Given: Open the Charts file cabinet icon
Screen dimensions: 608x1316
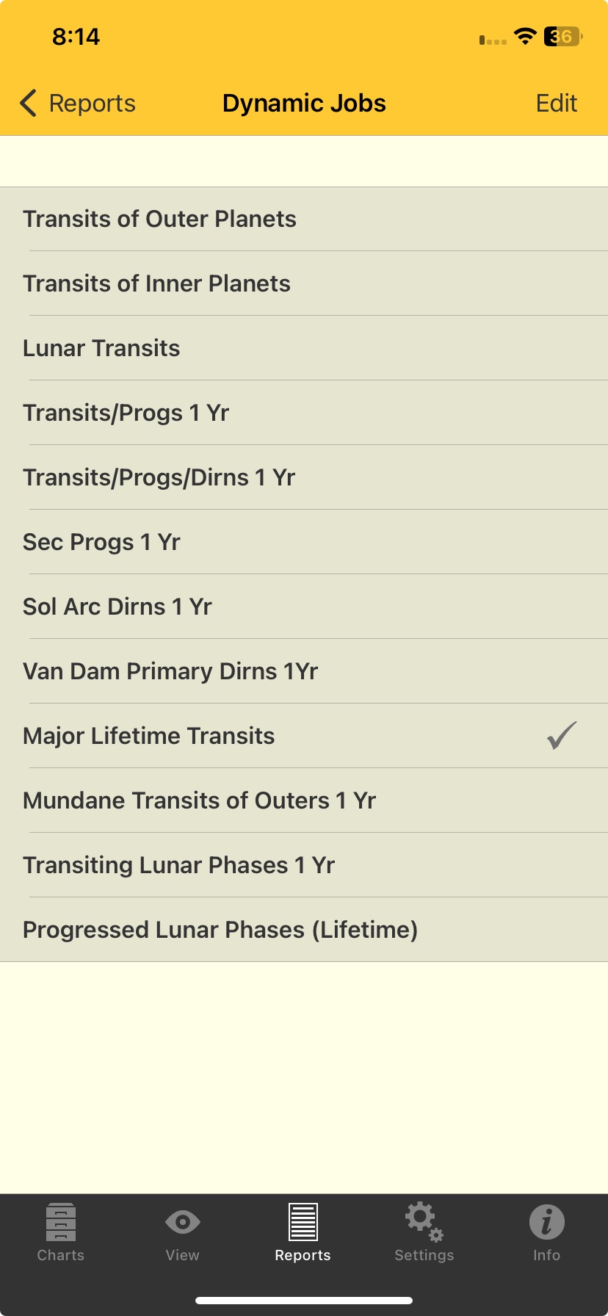Looking at the screenshot, I should click(60, 1223).
